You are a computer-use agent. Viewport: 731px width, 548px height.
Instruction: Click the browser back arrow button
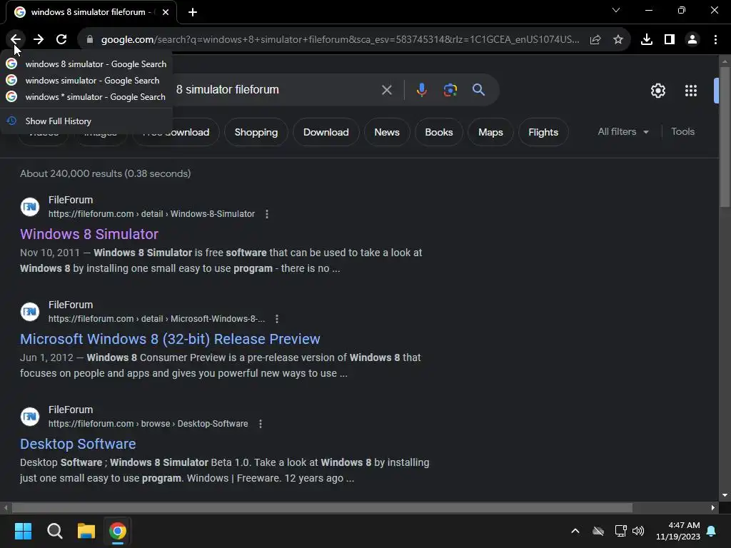point(16,40)
